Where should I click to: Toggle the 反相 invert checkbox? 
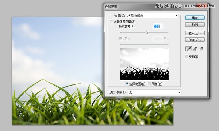(x=187, y=56)
